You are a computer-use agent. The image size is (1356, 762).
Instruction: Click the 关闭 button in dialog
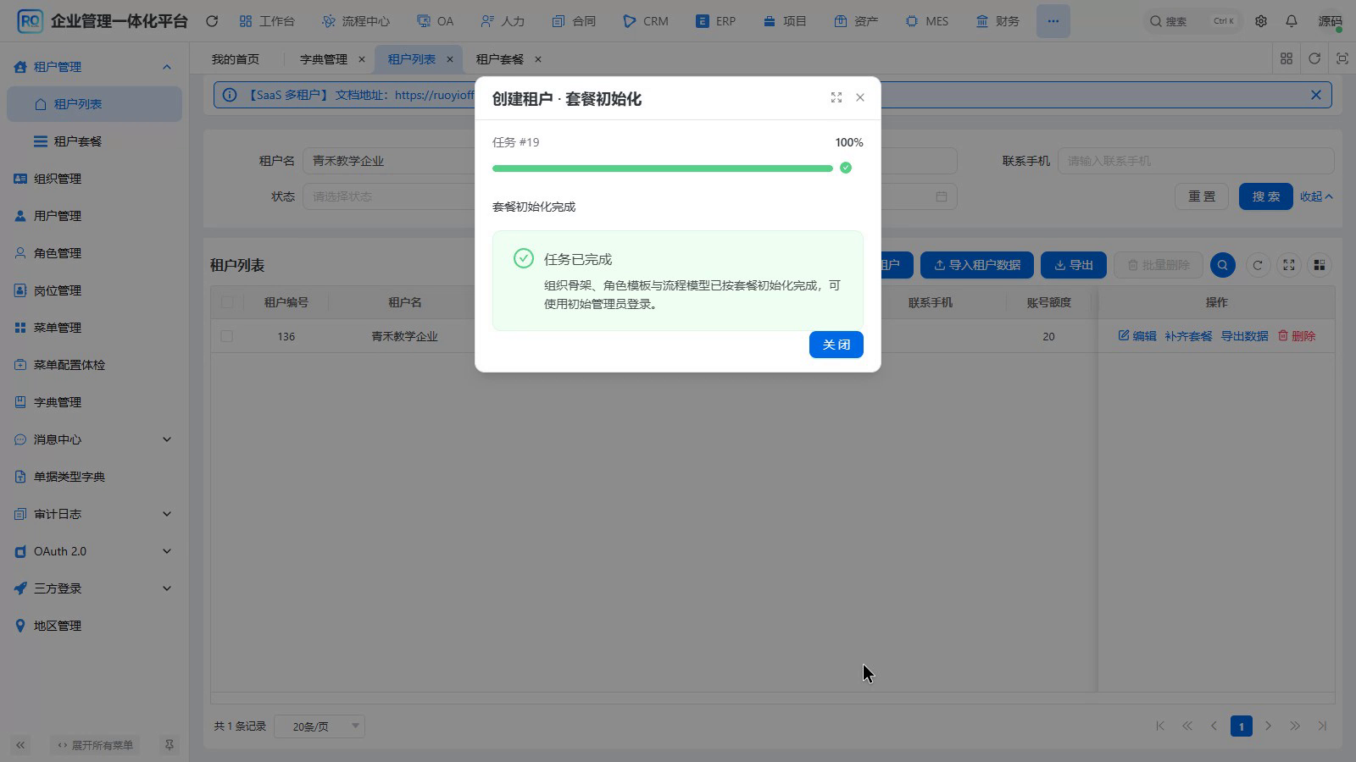click(x=836, y=345)
